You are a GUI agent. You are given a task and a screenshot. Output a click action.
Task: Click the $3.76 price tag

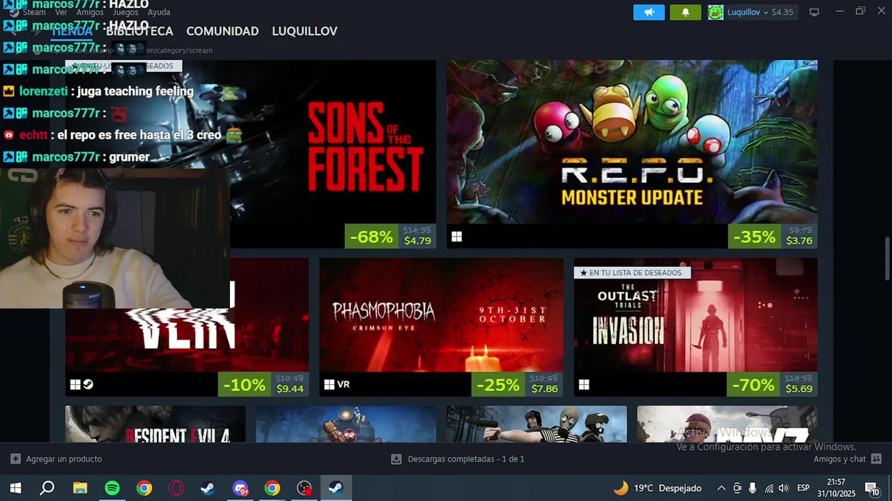click(799, 241)
